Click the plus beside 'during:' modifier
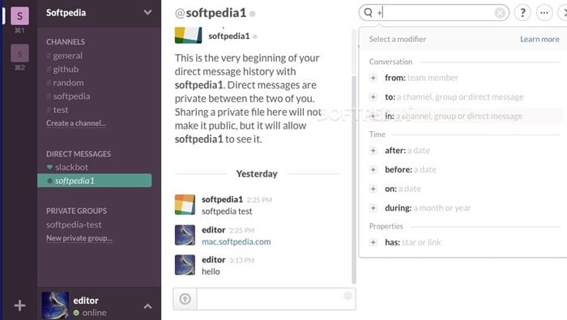Image resolution: width=567 pixels, height=320 pixels. coord(373,208)
